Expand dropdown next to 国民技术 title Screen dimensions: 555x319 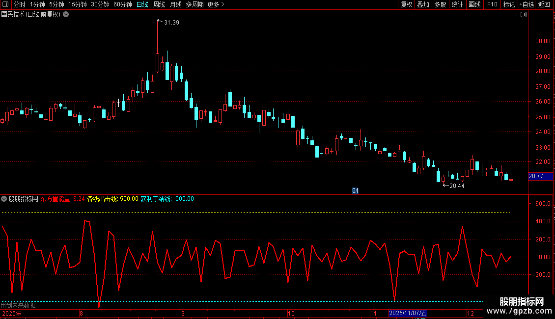[66, 15]
